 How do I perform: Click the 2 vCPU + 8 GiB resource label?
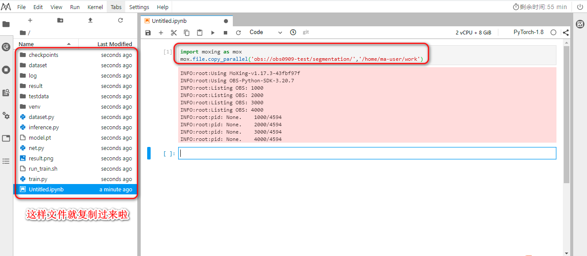[473, 32]
